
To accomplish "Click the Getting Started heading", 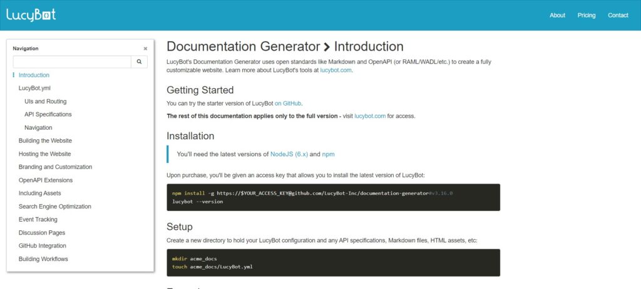I will coord(200,90).
